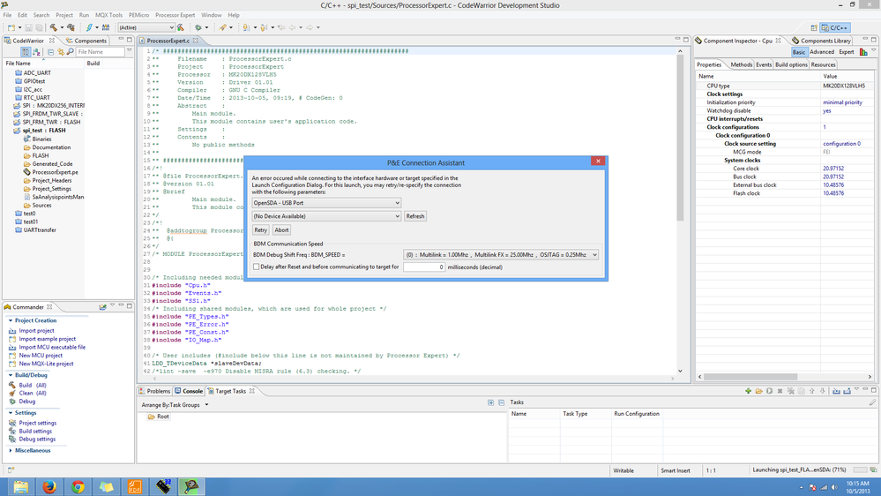Open the Component Inspector view menu arrow

pos(874,52)
